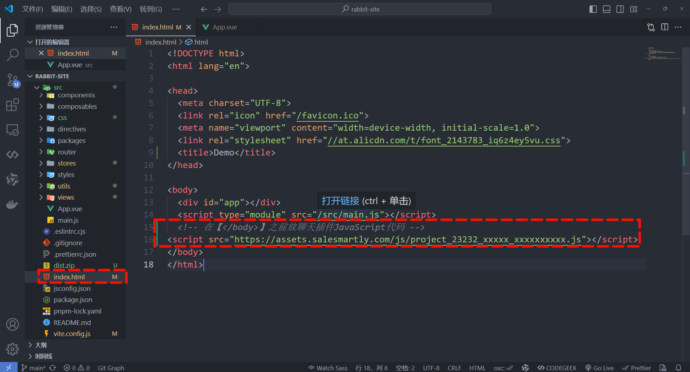Show notifications bell in status bar

678,368
